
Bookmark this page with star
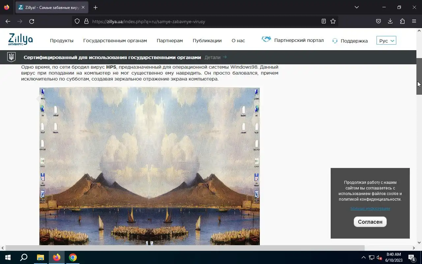pos(333,21)
